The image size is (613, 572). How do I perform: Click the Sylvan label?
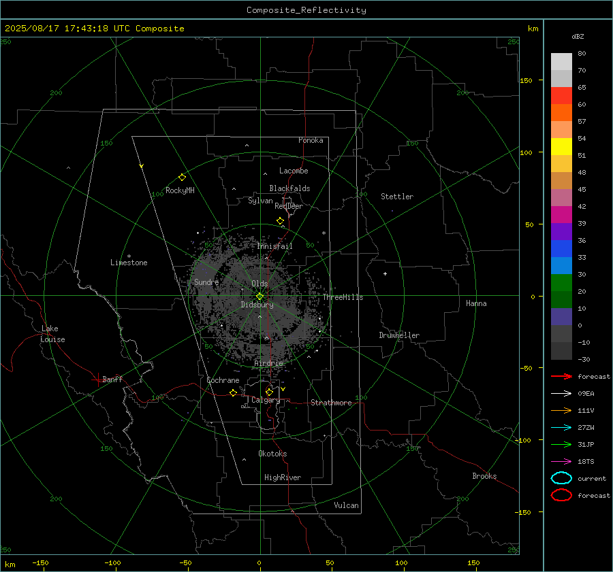point(260,201)
